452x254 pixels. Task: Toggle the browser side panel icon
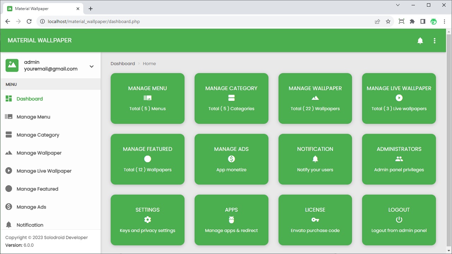click(423, 22)
